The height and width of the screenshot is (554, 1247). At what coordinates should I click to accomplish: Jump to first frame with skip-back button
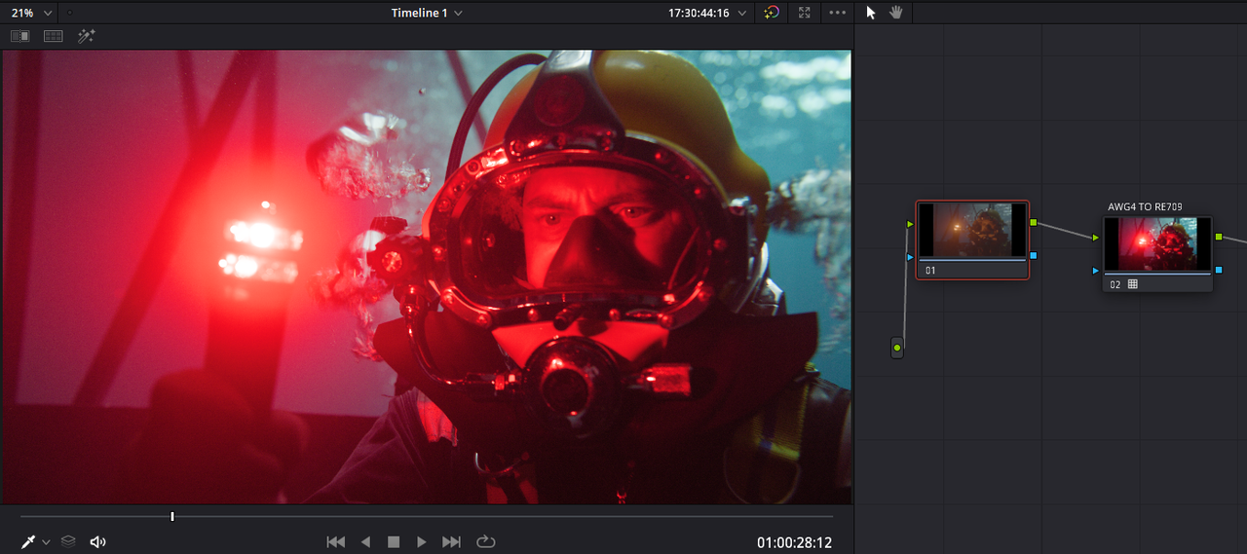335,541
